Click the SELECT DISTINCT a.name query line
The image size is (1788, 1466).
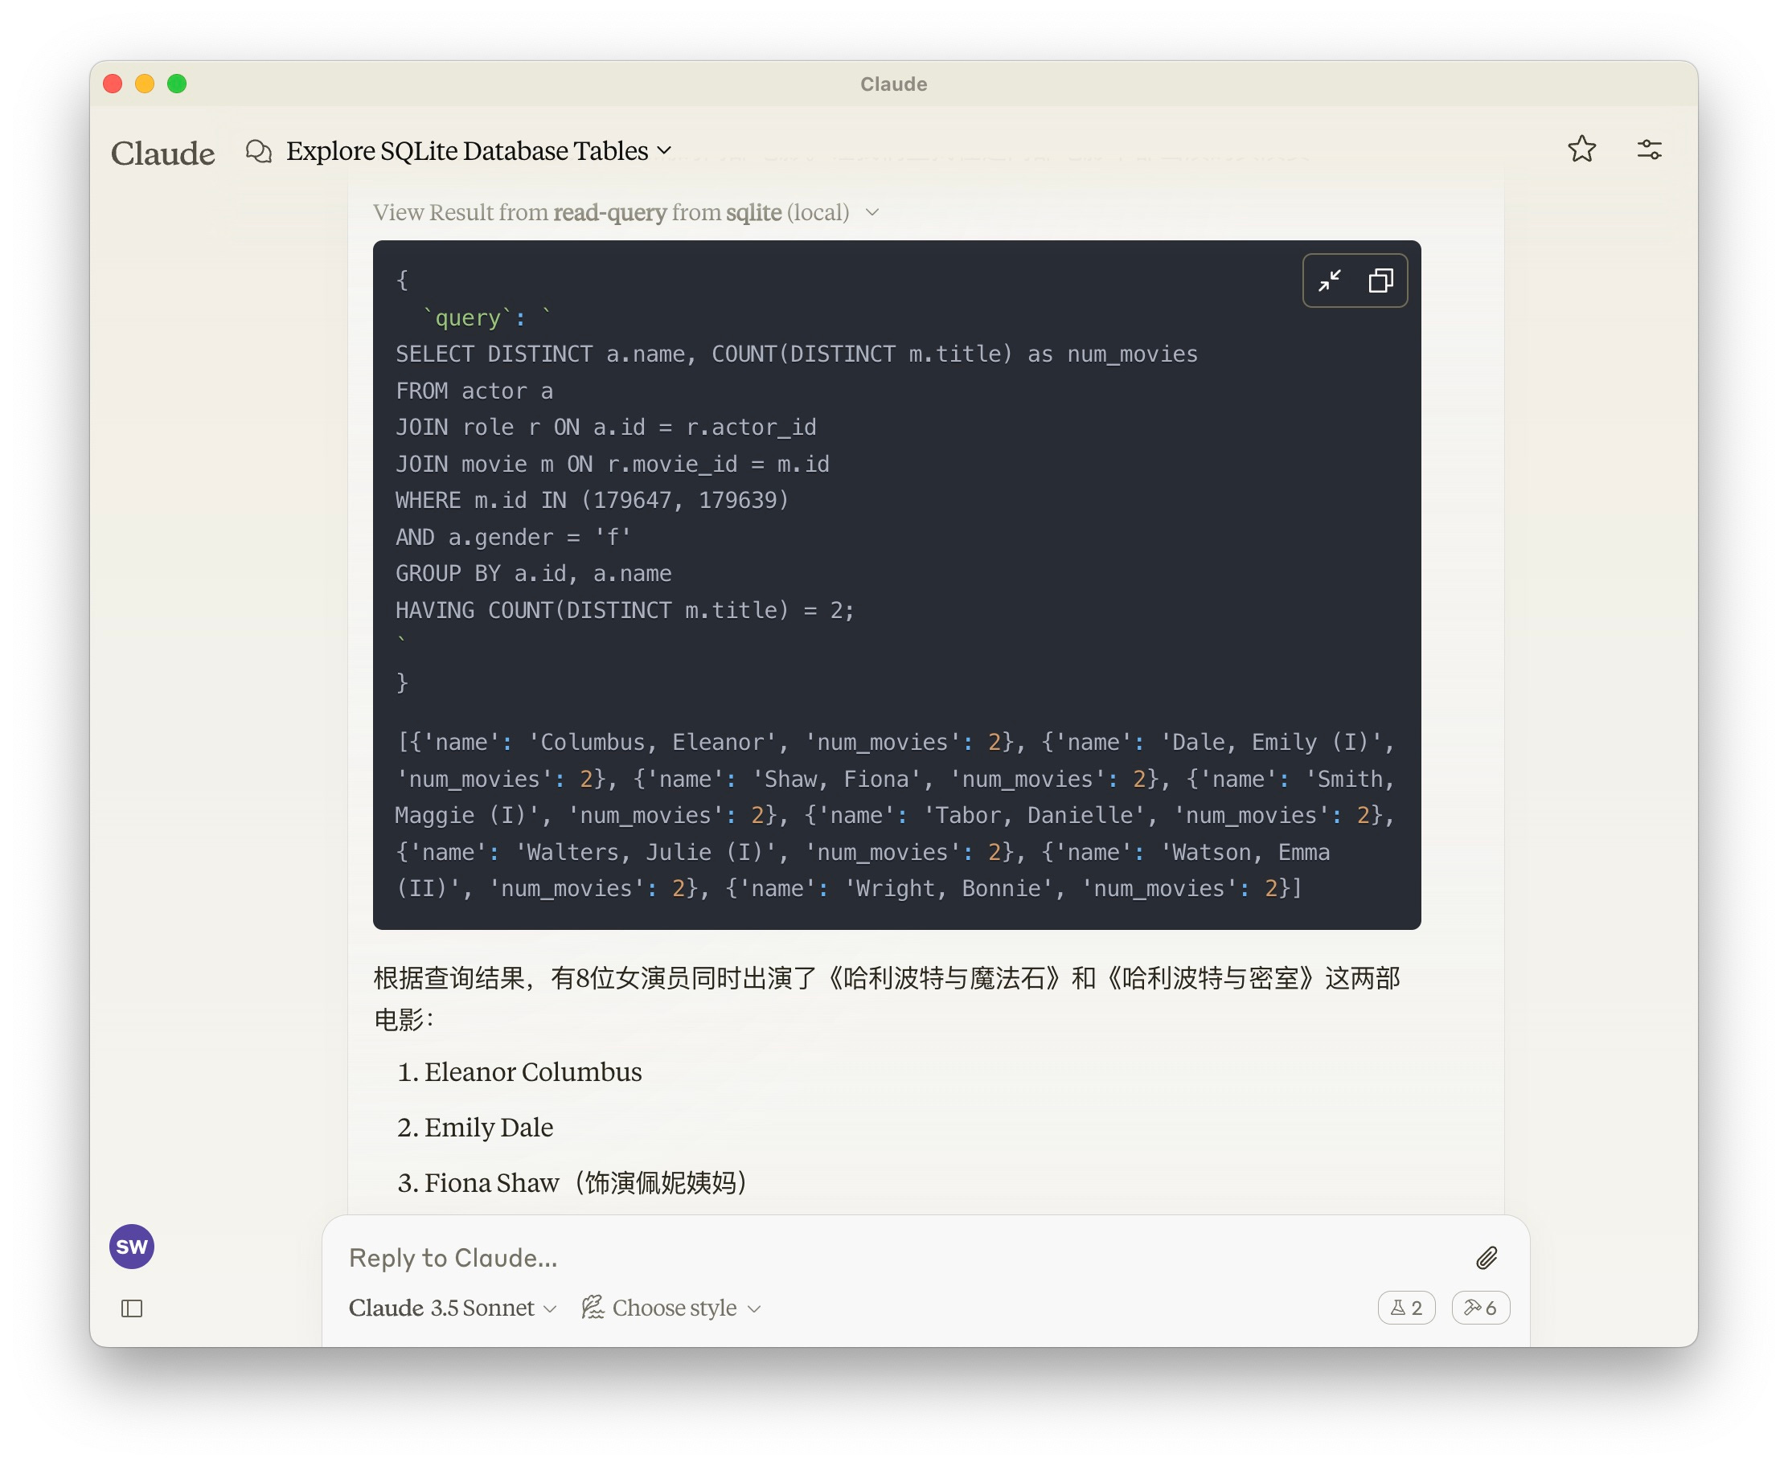(x=797, y=354)
